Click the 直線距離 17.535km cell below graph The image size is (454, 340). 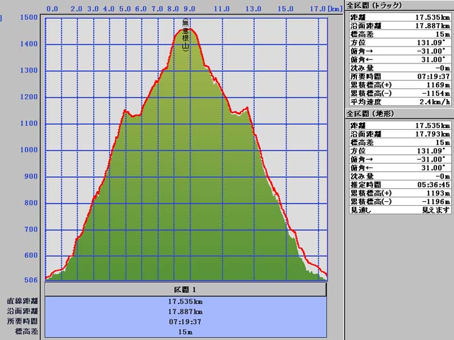186,301
